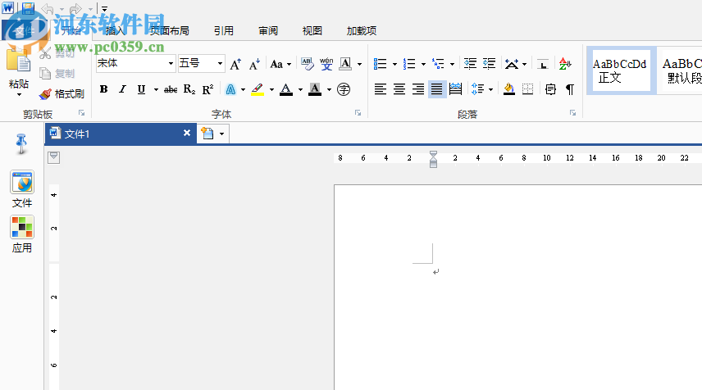The width and height of the screenshot is (702, 390).
Task: Expand the font color dropdown arrow
Action: coord(300,90)
